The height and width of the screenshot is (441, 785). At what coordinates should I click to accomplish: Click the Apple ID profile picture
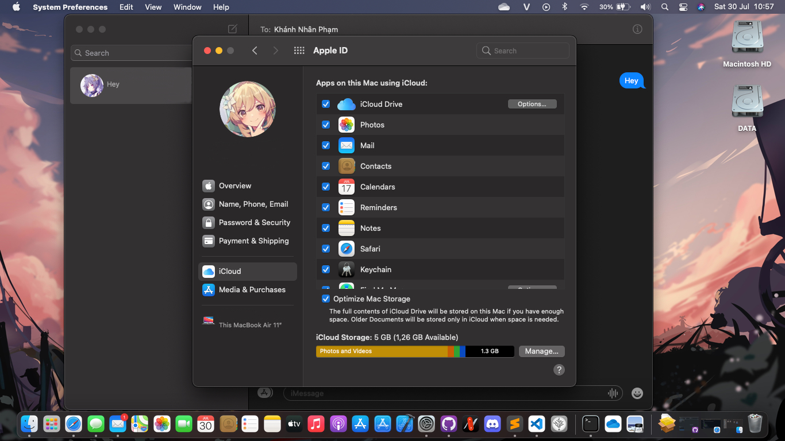click(248, 109)
